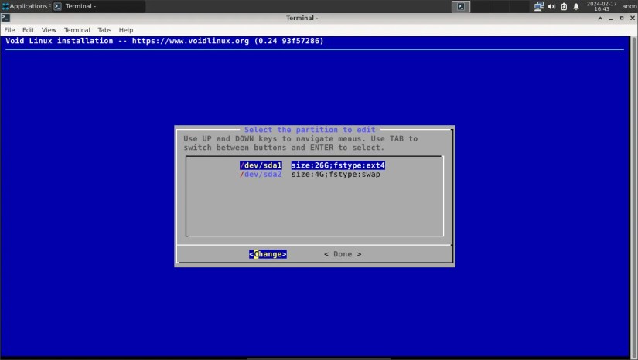
Task: Click the size:4G;fstype:swap description
Action: point(336,175)
